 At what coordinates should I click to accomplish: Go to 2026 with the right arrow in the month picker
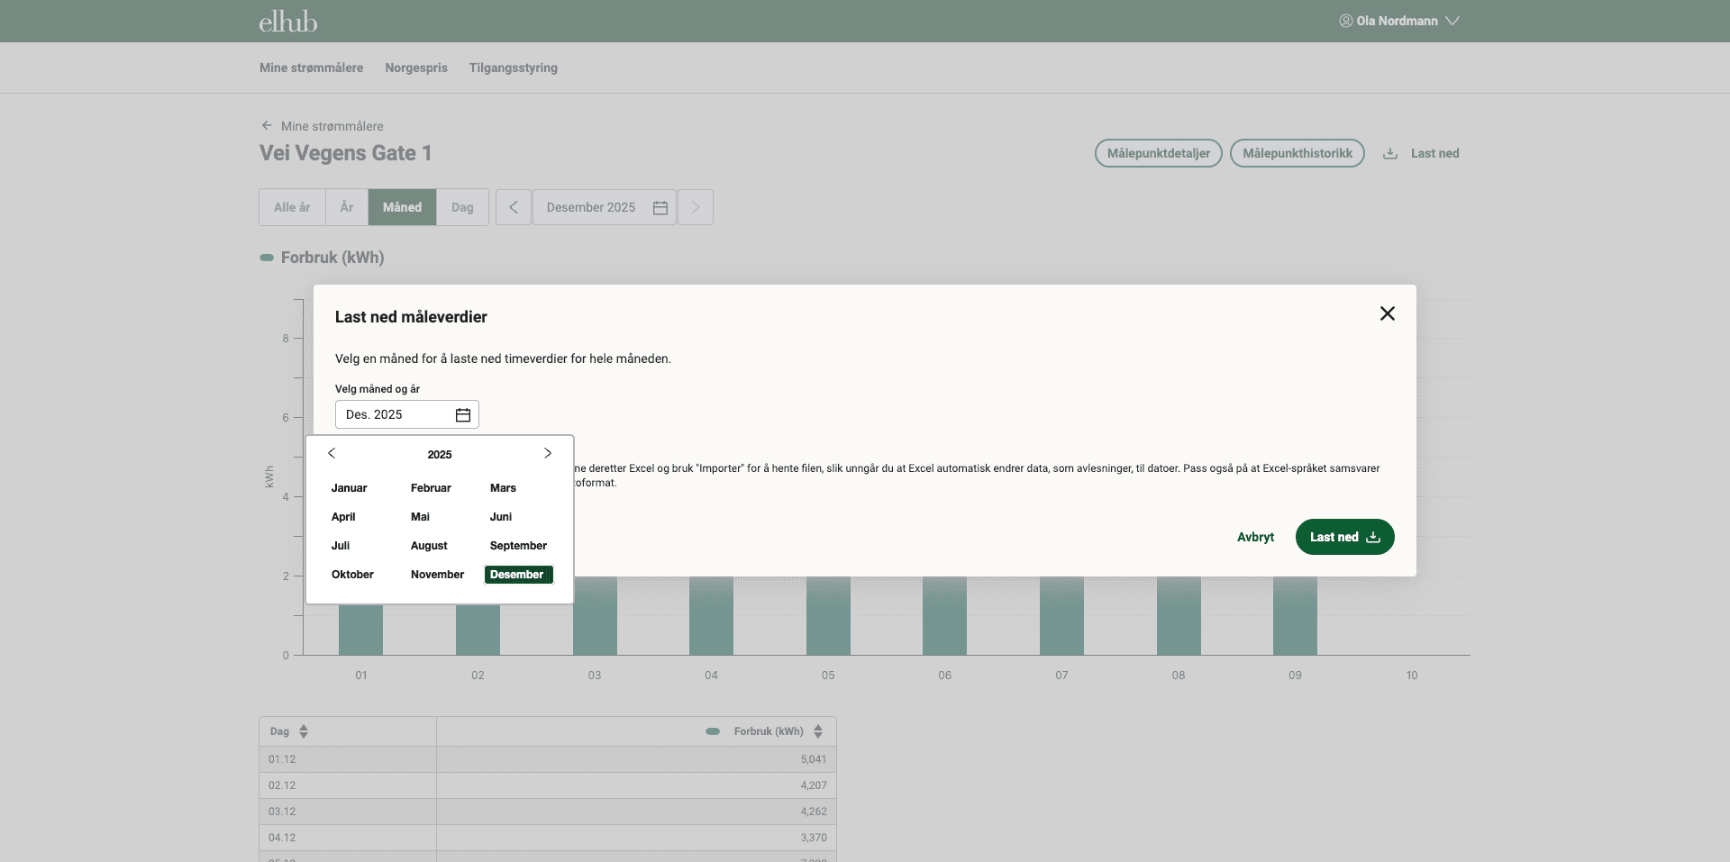[547, 453]
